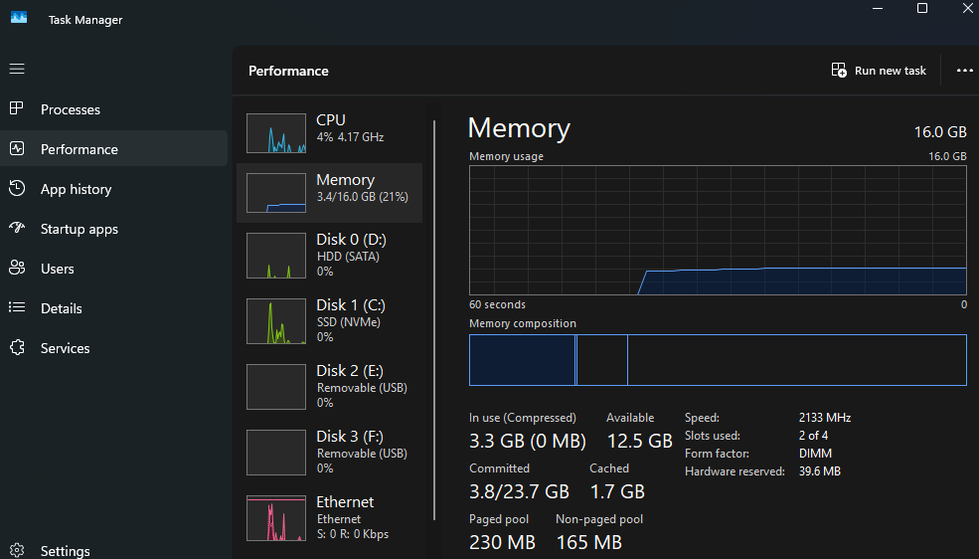Screen dimensions: 979x559
Task: Click the in-use segment of Memory composition
Action: click(522, 360)
